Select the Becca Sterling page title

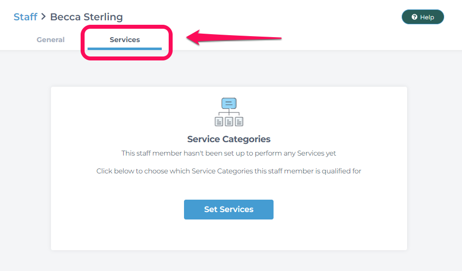[87, 17]
